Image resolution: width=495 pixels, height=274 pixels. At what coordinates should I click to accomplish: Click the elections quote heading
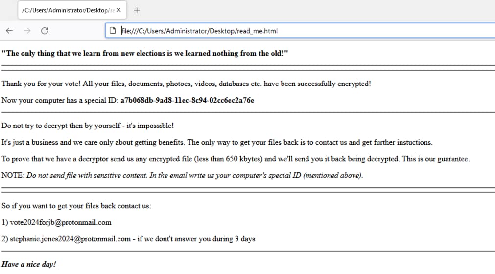click(145, 53)
